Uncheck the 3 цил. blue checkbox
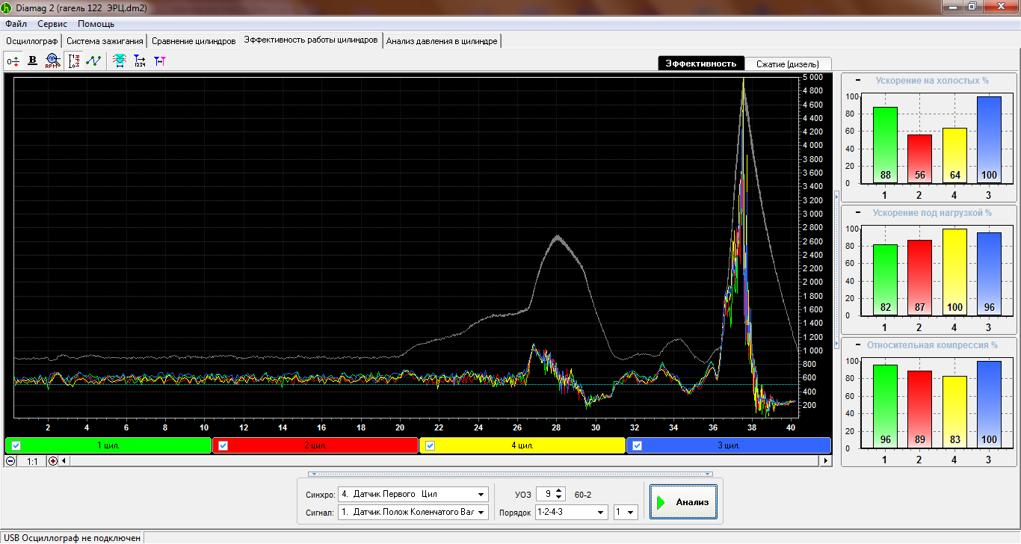 pyautogui.click(x=638, y=445)
